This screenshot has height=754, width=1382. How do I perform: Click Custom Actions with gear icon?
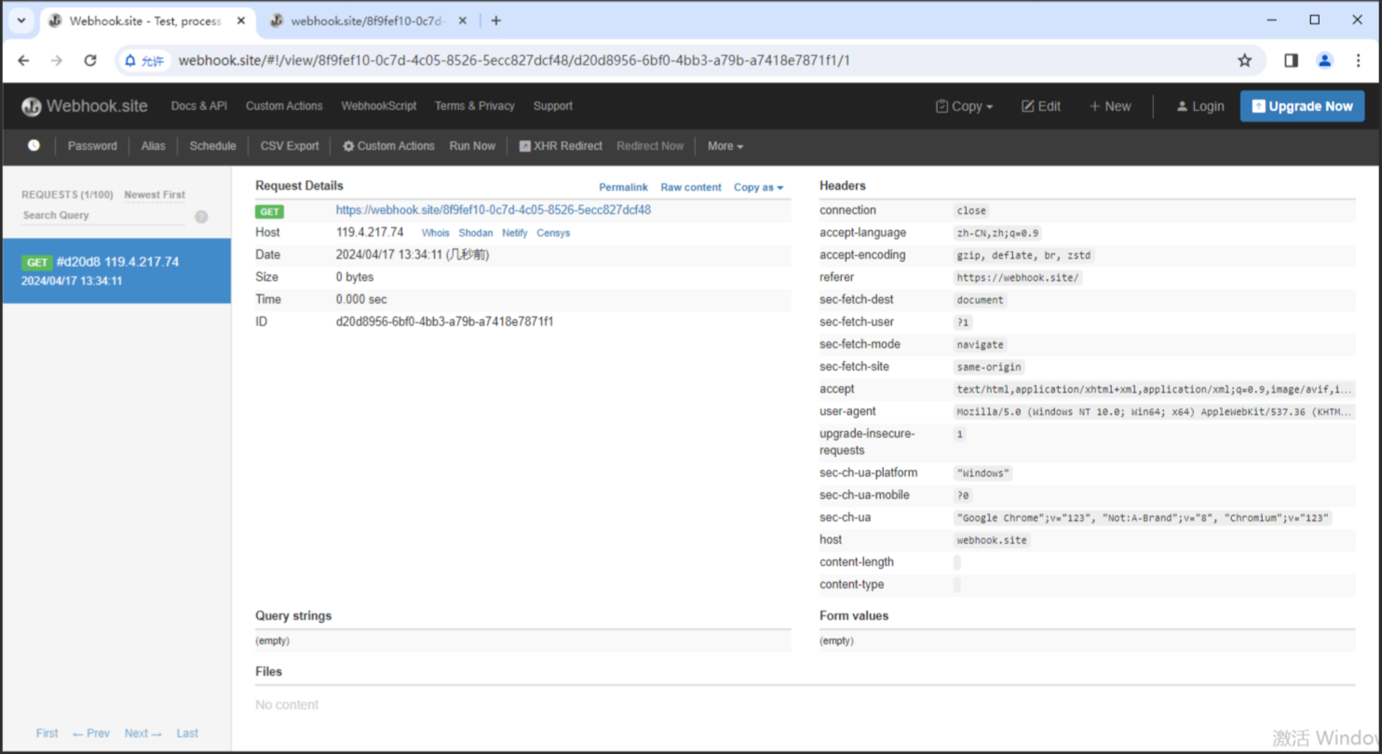coord(388,146)
